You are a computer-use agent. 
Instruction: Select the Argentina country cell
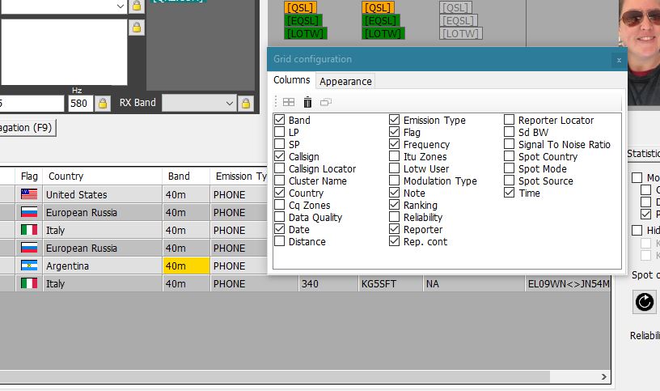[102, 266]
